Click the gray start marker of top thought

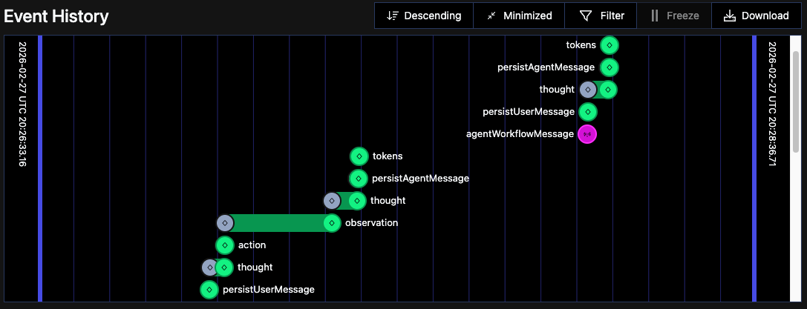(588, 90)
